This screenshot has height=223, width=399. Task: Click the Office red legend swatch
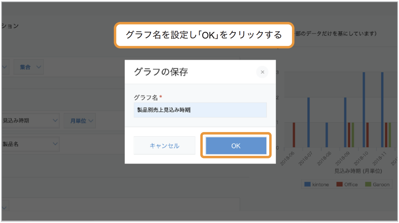click(x=340, y=185)
